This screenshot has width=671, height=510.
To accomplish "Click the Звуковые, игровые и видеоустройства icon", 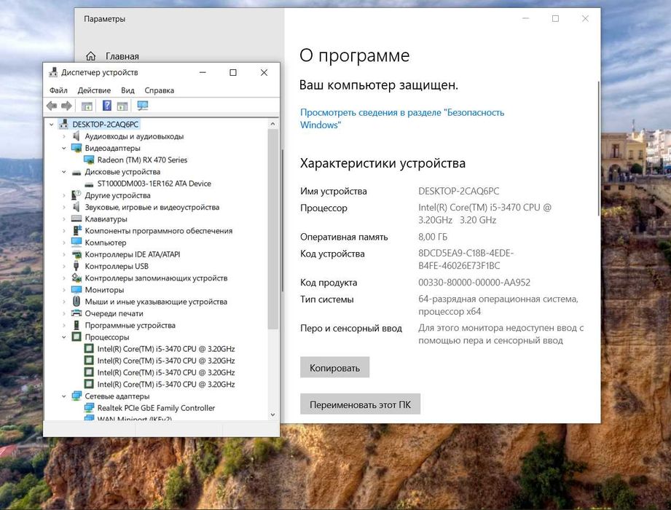I will (x=76, y=207).
